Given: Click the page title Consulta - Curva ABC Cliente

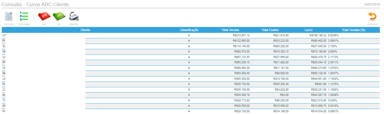Looking at the screenshot, I should pos(36,4).
